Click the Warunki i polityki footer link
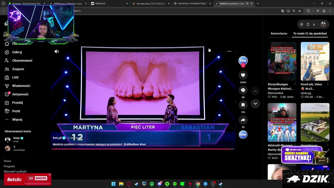Screen dimensions: 334x188 (15, 172)
